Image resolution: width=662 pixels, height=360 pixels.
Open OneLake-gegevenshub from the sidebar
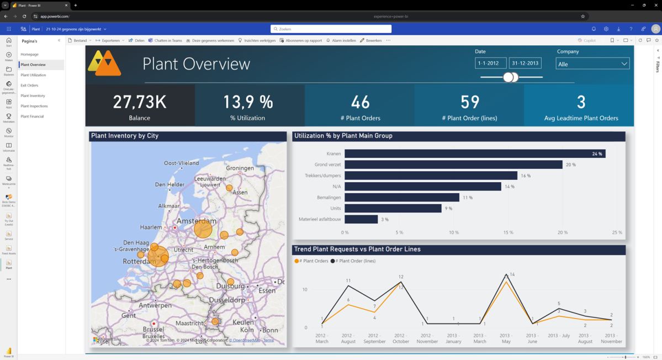pos(8,87)
